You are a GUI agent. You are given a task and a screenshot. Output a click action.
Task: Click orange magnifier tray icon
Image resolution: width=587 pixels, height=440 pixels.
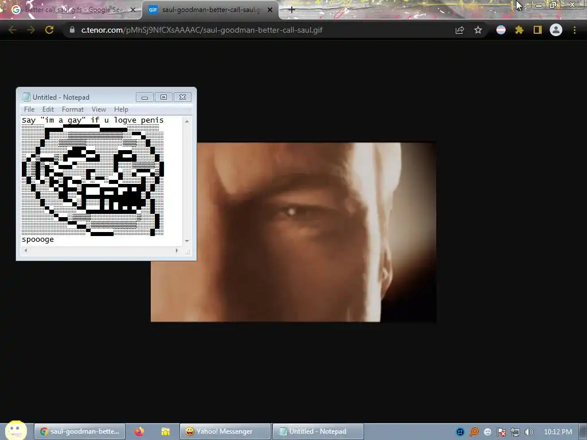coord(474,432)
